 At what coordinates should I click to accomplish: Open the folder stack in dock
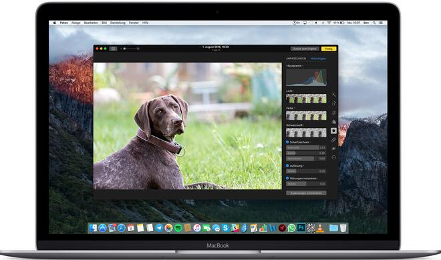click(x=333, y=228)
